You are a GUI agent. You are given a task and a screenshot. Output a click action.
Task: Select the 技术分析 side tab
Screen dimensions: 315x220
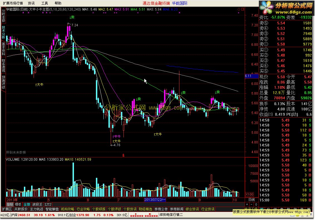pyautogui.click(x=3, y=32)
